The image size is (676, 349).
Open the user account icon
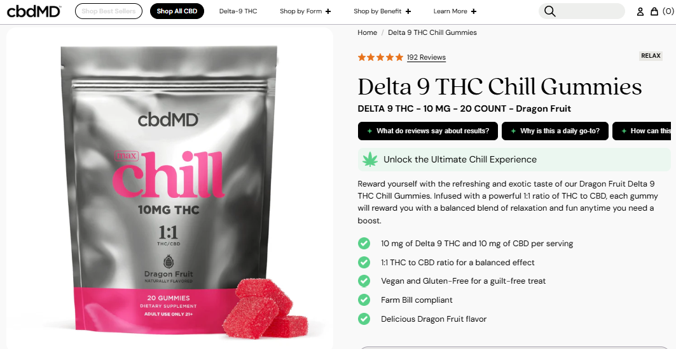tap(640, 11)
